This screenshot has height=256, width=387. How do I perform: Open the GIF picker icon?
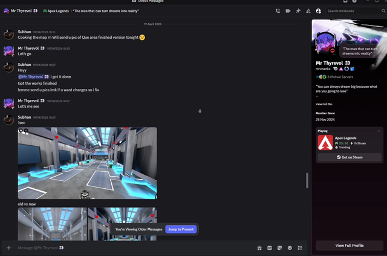point(270,248)
